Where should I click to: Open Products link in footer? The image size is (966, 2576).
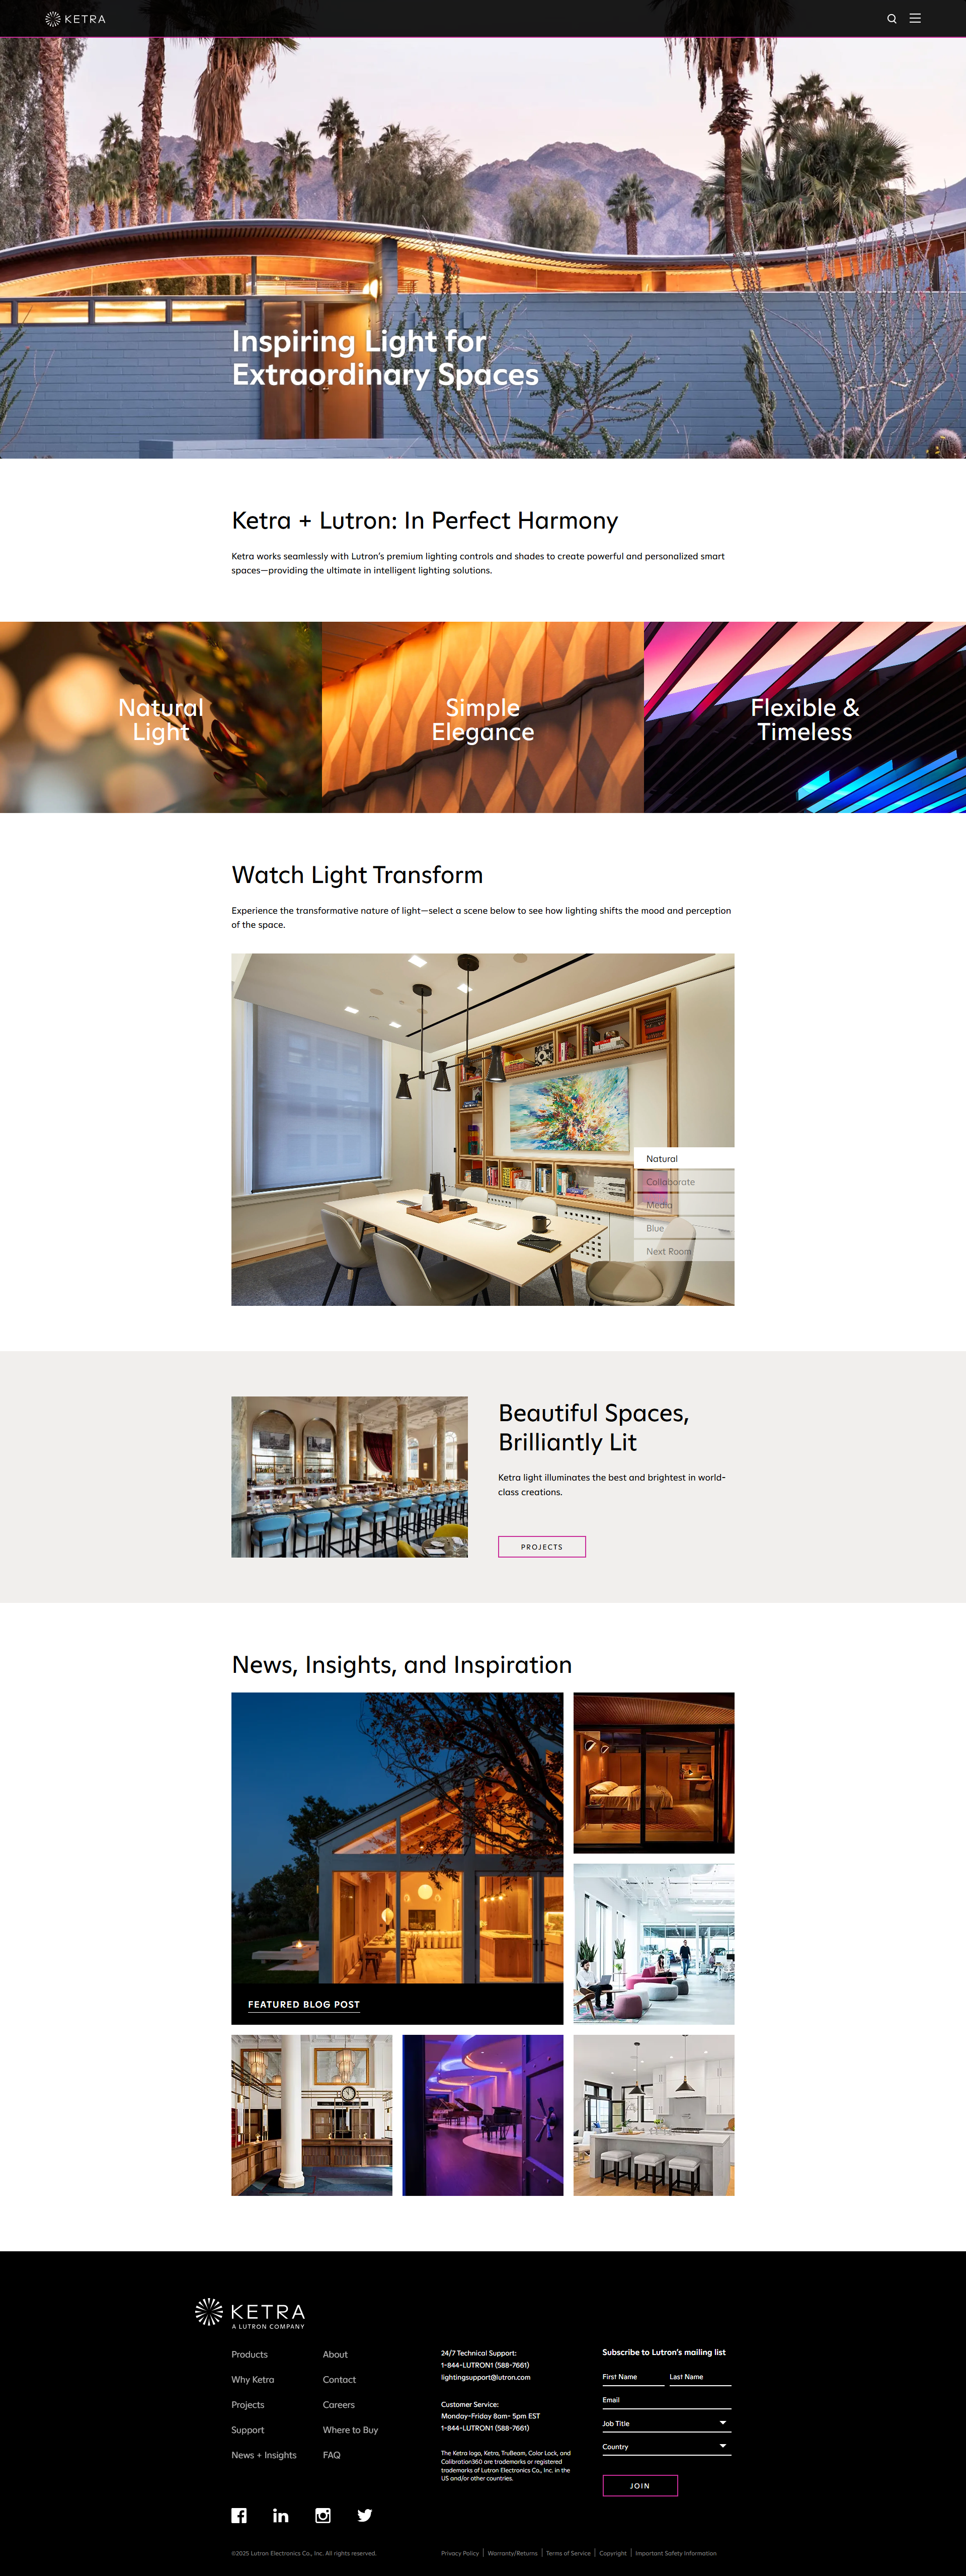(250, 2354)
